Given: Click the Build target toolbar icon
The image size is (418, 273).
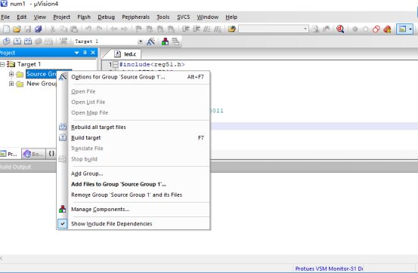Looking at the screenshot, I should pos(17,41).
